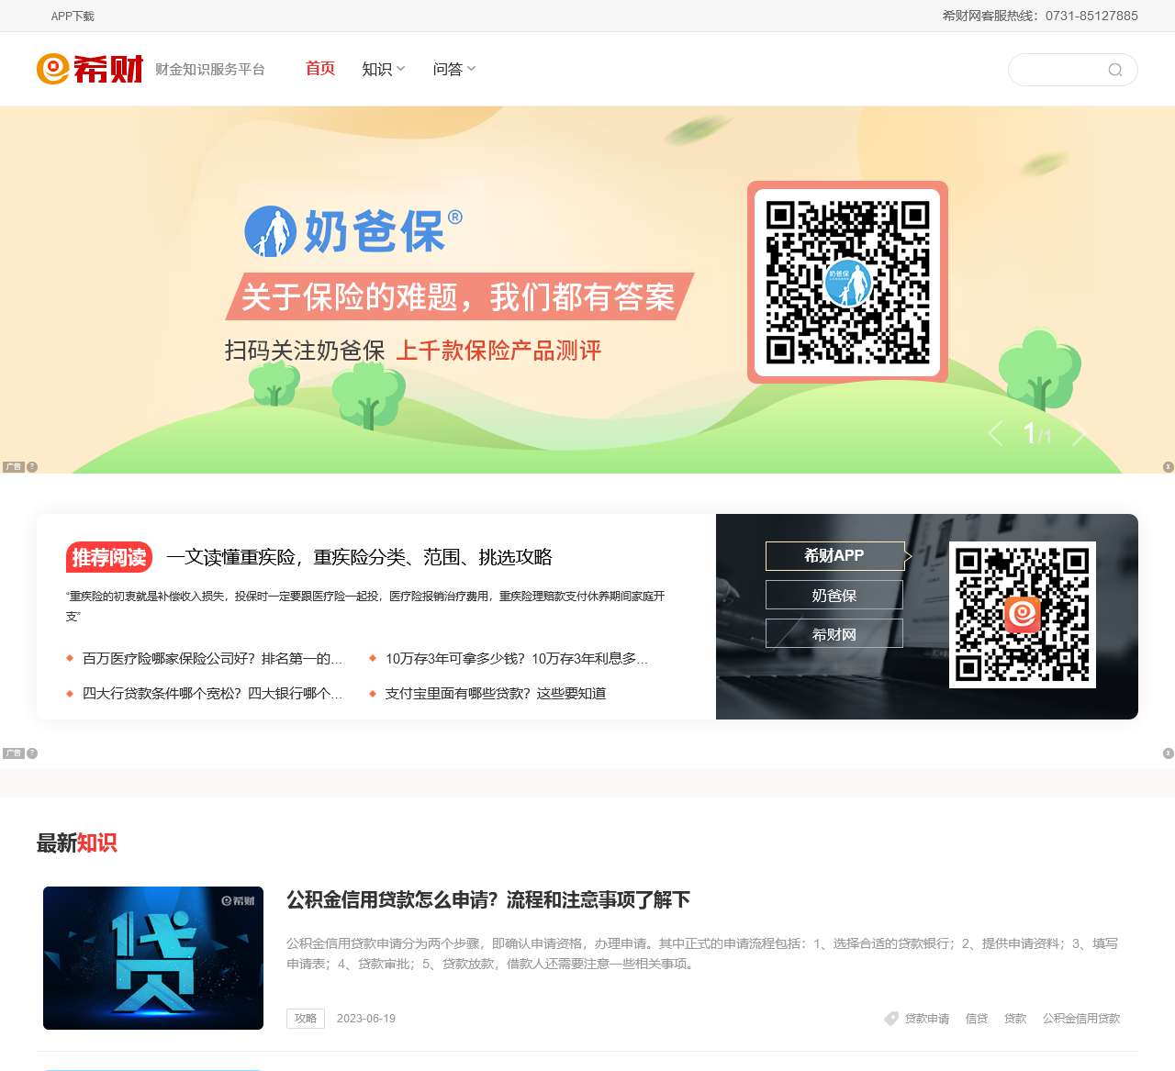Go to next banner slide arrow
The height and width of the screenshot is (1071, 1175).
coord(1080,433)
